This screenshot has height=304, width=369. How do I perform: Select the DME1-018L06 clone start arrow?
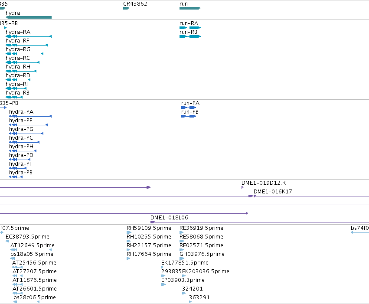coord(153,222)
